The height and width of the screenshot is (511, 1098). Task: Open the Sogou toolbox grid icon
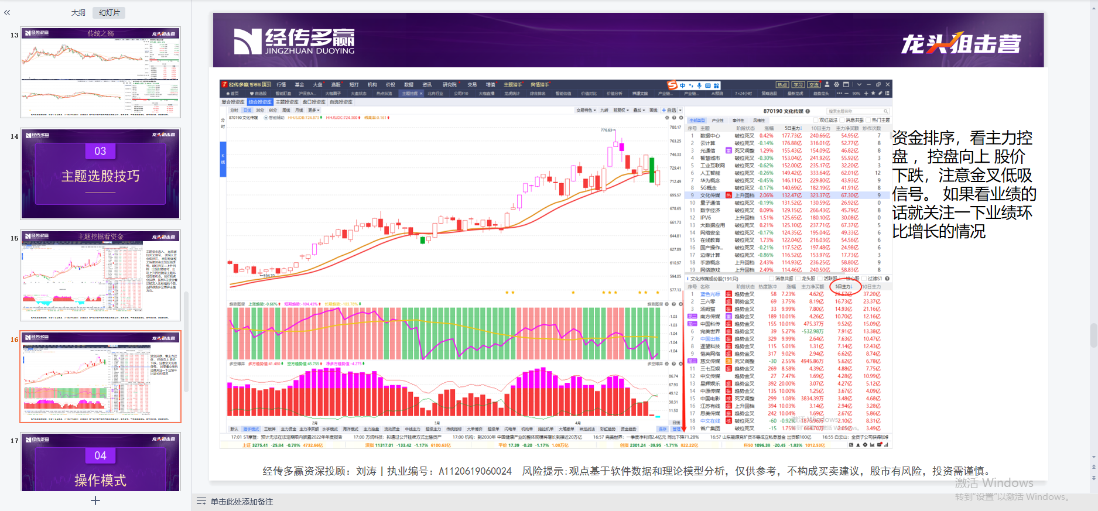[x=716, y=85]
